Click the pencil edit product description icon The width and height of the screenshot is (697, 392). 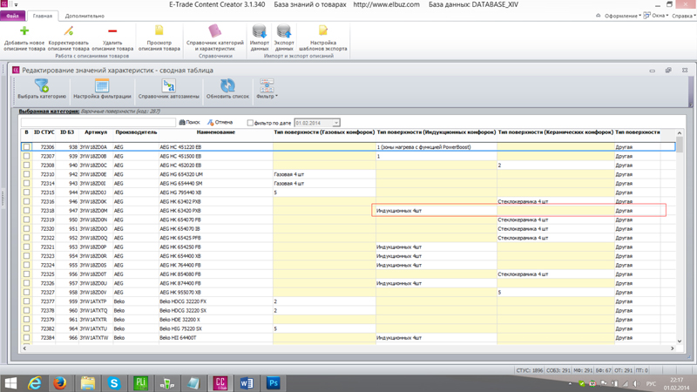[x=69, y=30]
